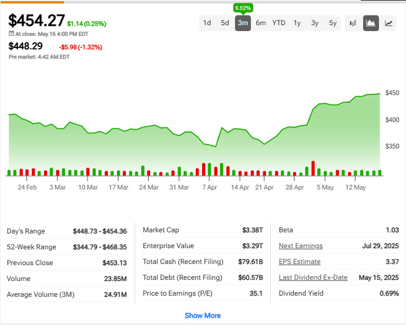The height and width of the screenshot is (325, 406).
Task: Click the 7 Apr axis label
Action: tap(210, 187)
